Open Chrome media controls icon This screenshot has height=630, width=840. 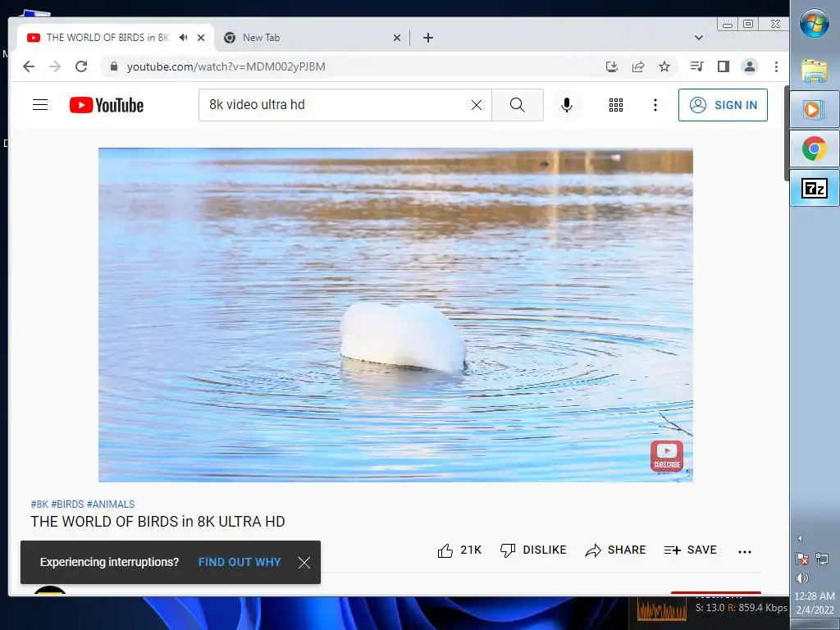696,66
